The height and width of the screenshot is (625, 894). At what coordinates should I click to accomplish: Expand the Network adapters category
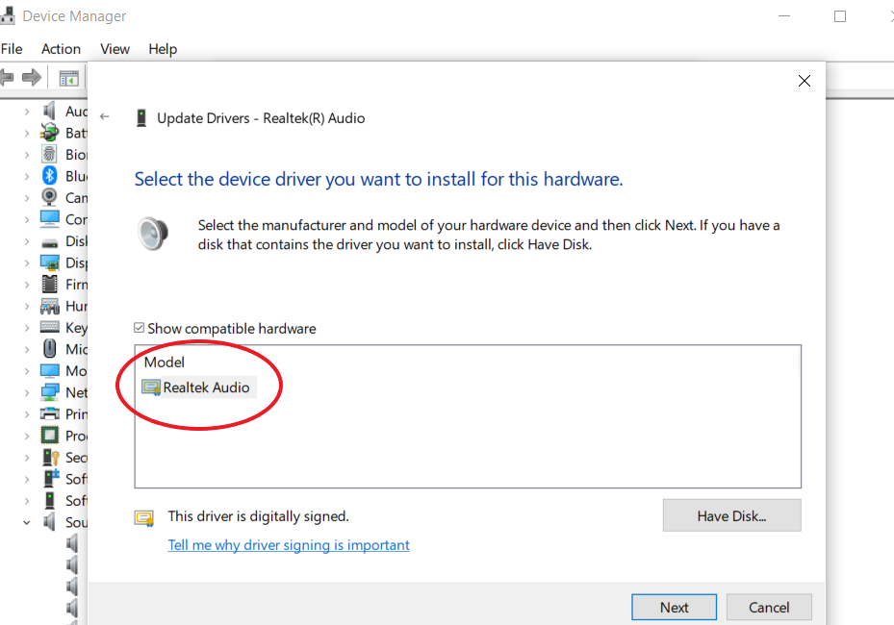(x=29, y=391)
